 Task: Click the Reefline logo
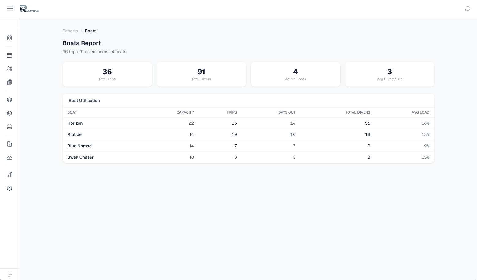click(29, 9)
